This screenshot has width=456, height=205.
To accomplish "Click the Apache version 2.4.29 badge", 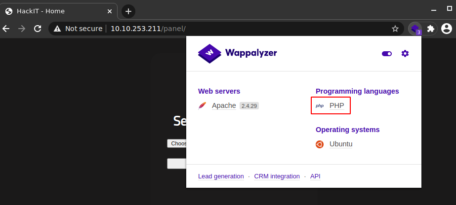I will point(249,106).
